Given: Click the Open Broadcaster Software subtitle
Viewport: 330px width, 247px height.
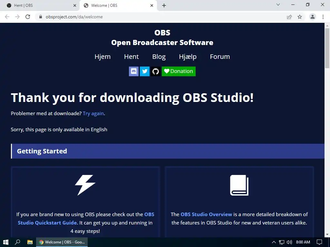Looking at the screenshot, I should 162,43.
